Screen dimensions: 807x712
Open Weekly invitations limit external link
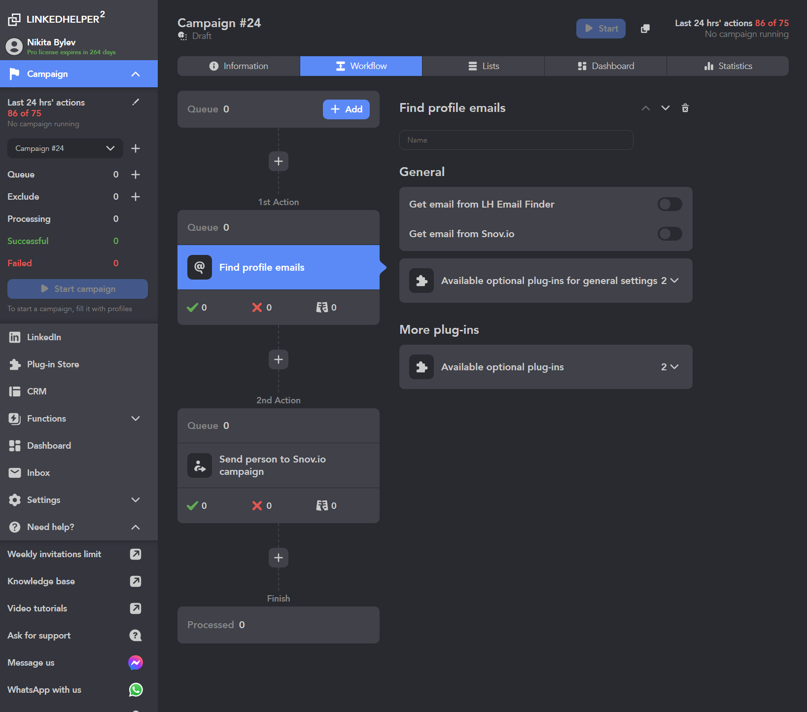pyautogui.click(x=136, y=554)
